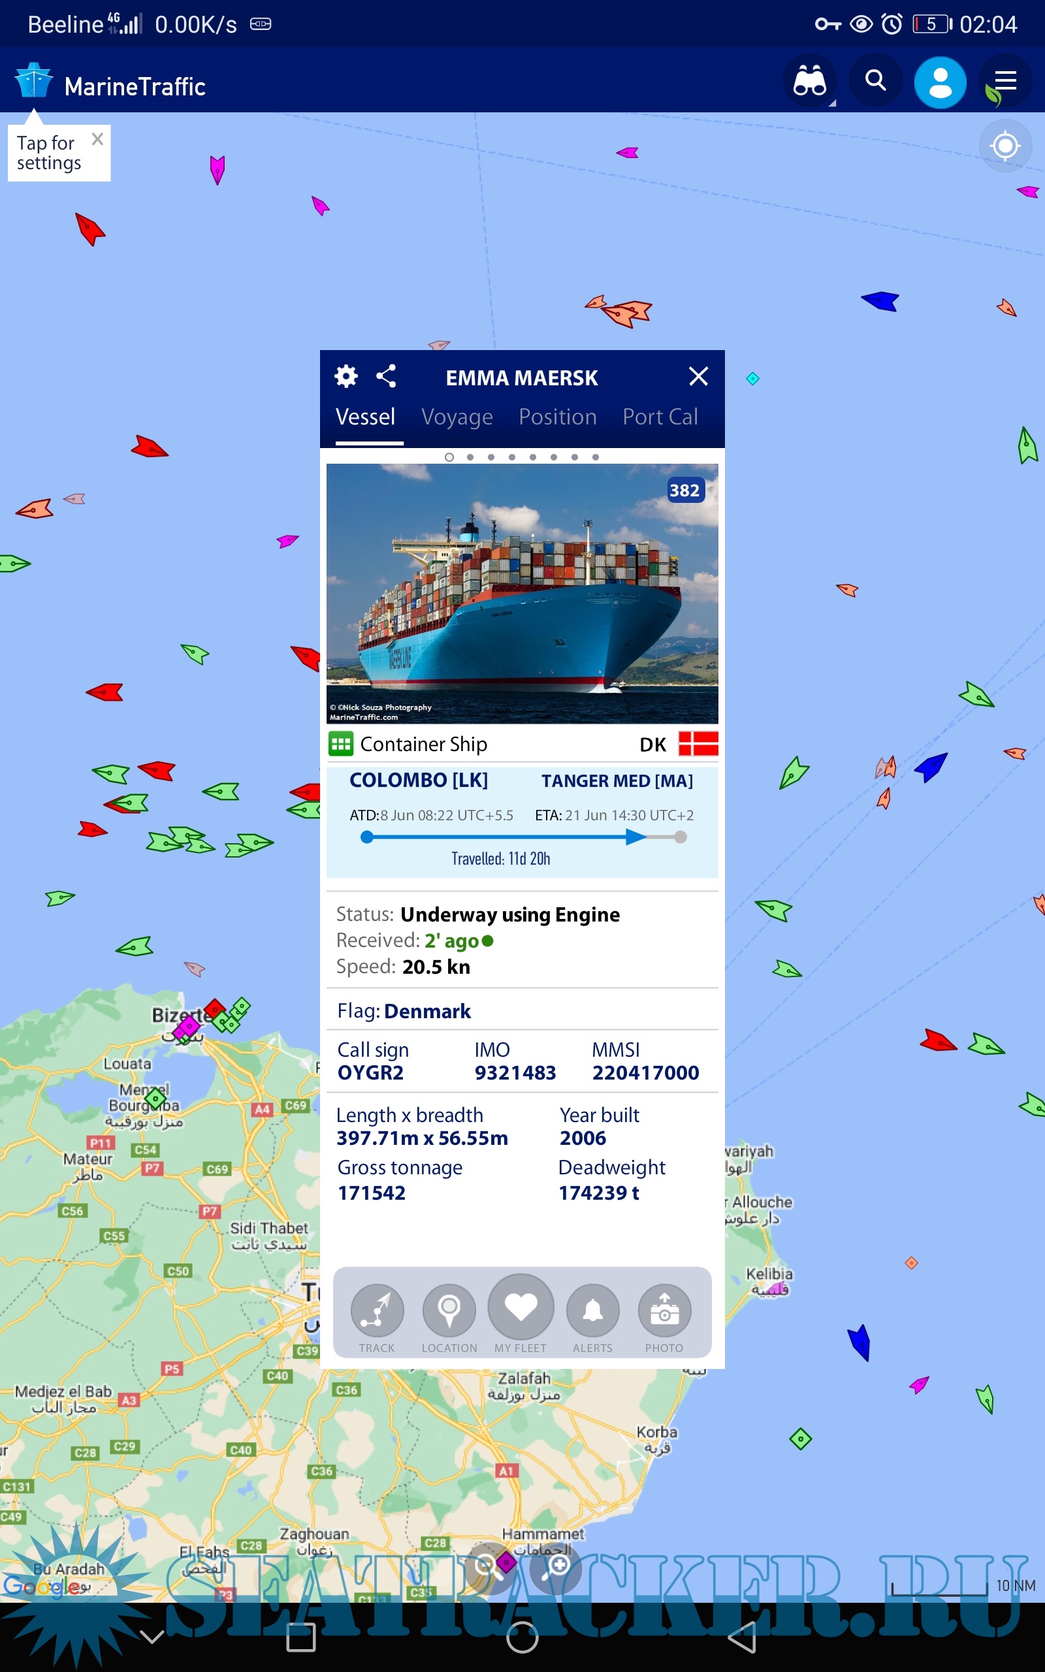
Task: Open the Port Cal tab
Action: click(660, 417)
